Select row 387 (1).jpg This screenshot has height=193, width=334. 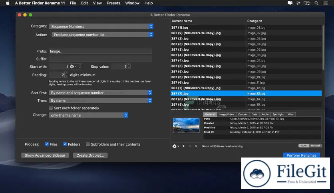pos(246,28)
